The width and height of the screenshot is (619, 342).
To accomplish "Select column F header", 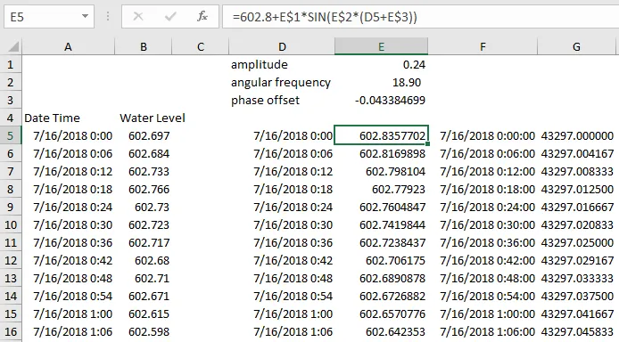I will point(483,47).
